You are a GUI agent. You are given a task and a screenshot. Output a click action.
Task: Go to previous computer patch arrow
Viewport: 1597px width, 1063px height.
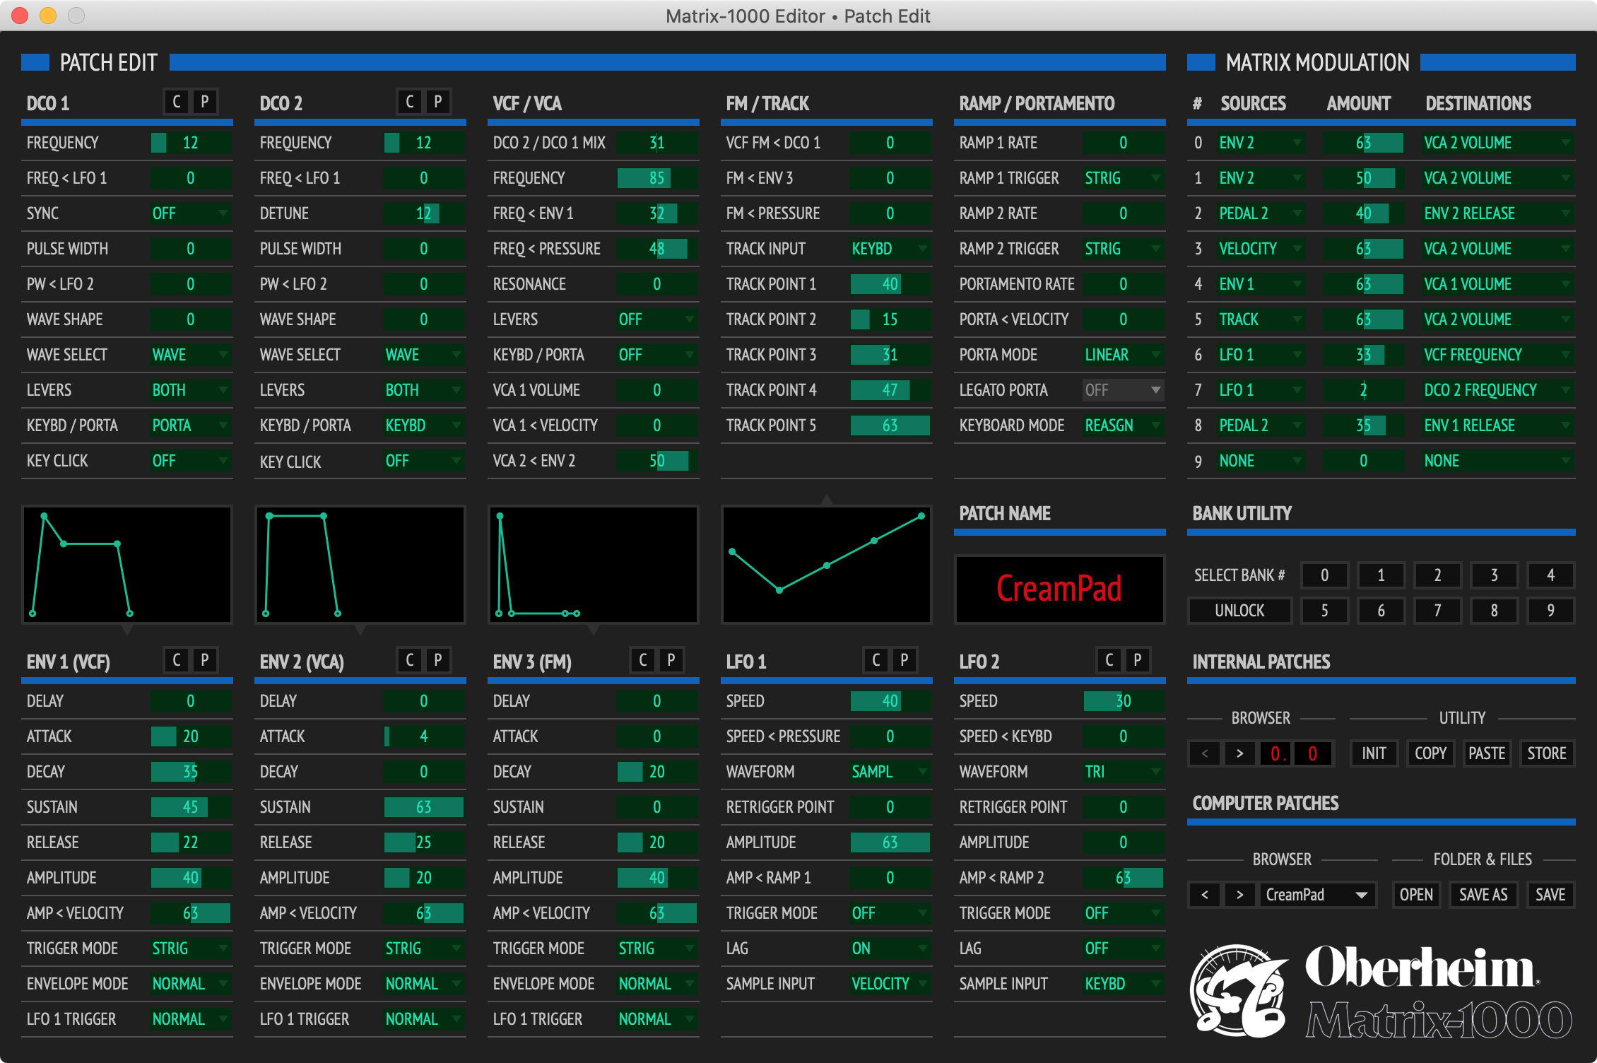[1205, 895]
